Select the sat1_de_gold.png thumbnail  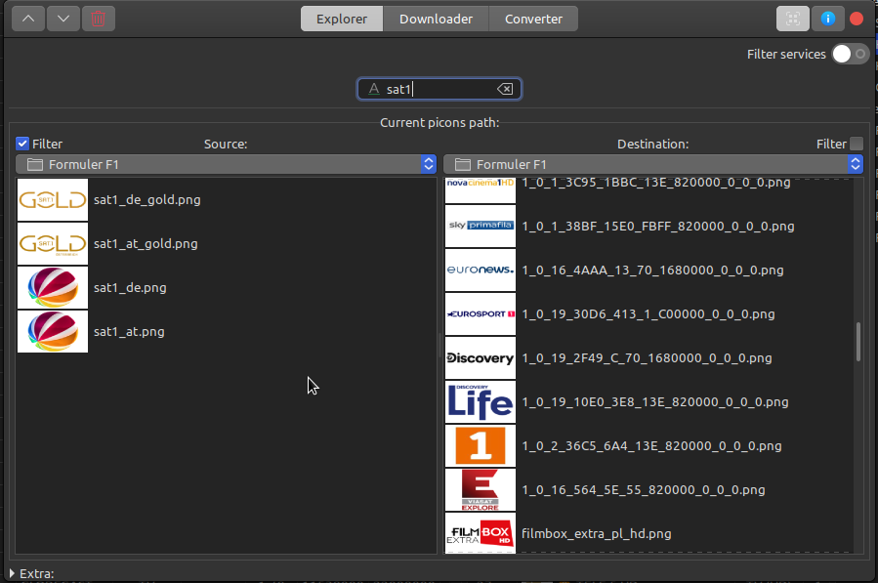tap(53, 199)
